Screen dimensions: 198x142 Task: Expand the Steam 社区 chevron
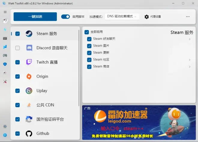tap(190, 60)
